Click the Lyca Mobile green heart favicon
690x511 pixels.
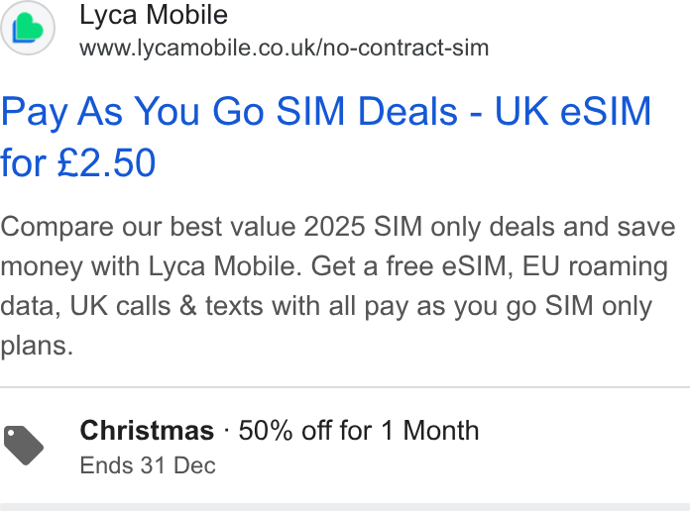pos(28,28)
